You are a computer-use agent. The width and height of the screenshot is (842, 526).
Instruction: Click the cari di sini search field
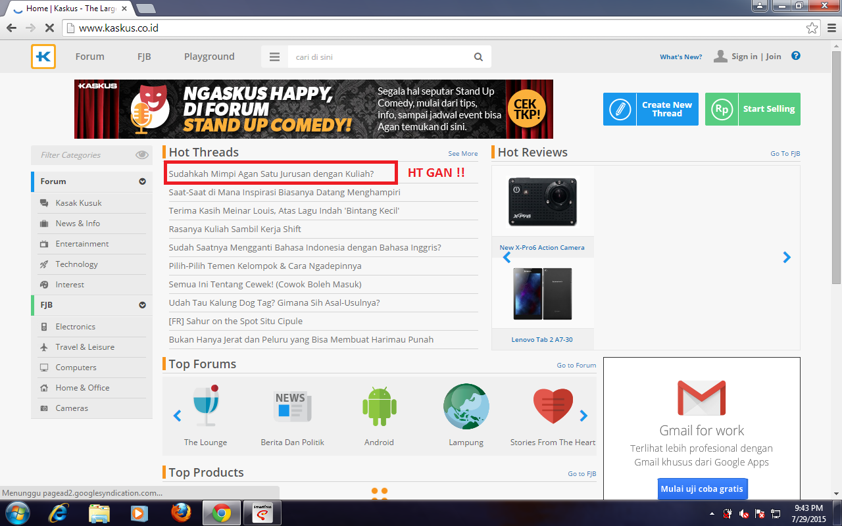pyautogui.click(x=380, y=57)
